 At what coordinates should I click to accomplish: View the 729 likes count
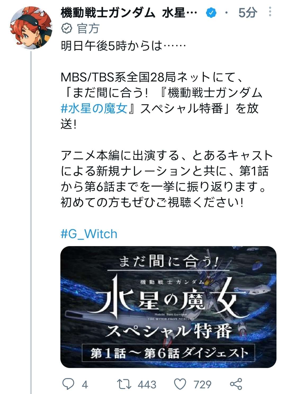(x=203, y=384)
